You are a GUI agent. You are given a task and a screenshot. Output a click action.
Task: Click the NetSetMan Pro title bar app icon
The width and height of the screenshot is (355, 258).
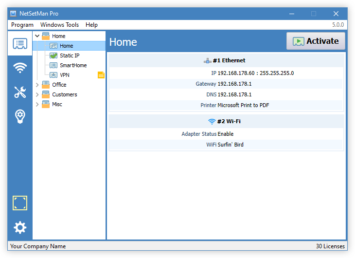click(x=13, y=14)
